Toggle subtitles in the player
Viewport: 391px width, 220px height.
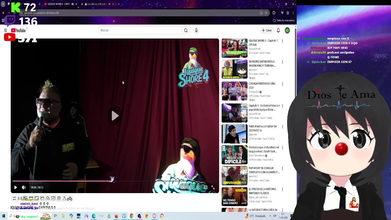[191, 187]
